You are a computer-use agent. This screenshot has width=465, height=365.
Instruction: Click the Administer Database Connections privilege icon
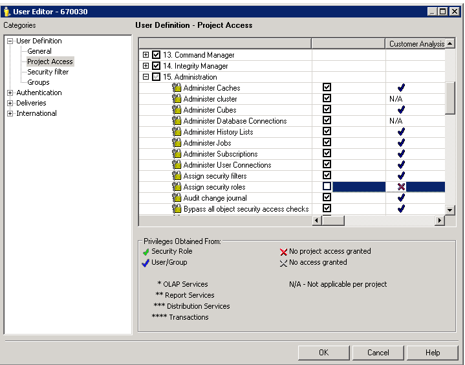[x=177, y=121]
